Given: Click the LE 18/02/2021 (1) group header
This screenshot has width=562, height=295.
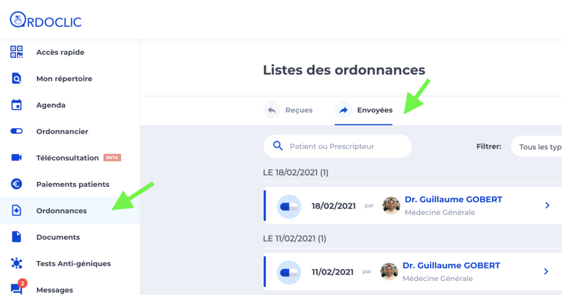Looking at the screenshot, I should click(x=296, y=173).
